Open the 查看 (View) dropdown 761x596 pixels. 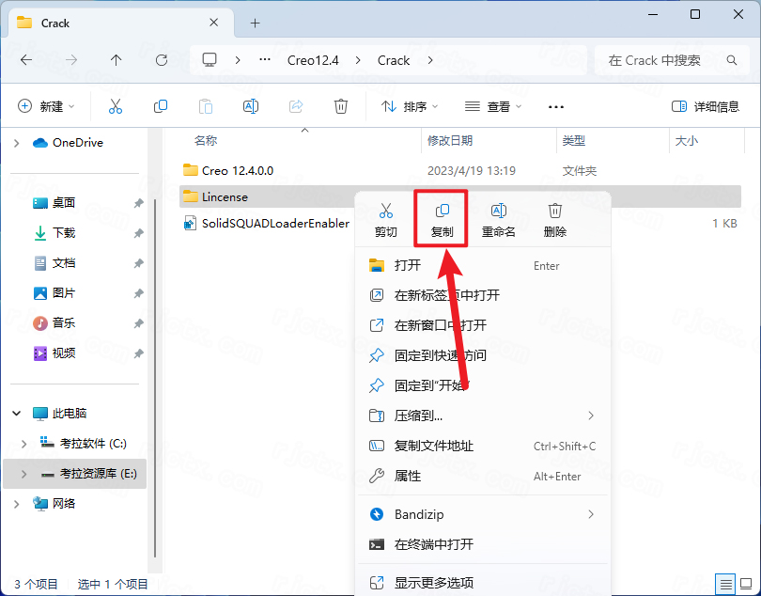click(493, 106)
